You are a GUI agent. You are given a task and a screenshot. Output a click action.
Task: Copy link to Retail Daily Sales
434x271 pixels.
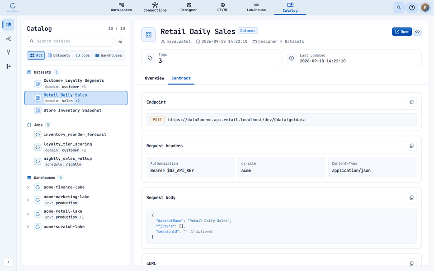pos(417,32)
